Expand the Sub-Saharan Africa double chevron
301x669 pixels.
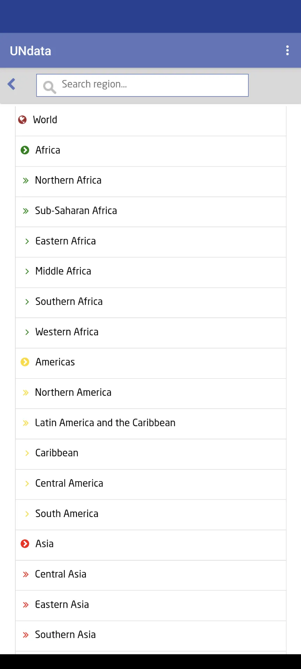25,211
